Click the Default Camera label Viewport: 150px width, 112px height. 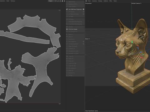pyautogui.click(x=137, y=3)
